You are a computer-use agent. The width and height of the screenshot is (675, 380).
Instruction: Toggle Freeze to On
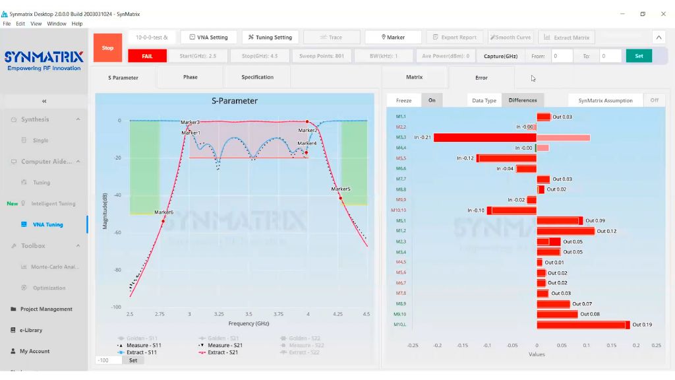(x=432, y=100)
